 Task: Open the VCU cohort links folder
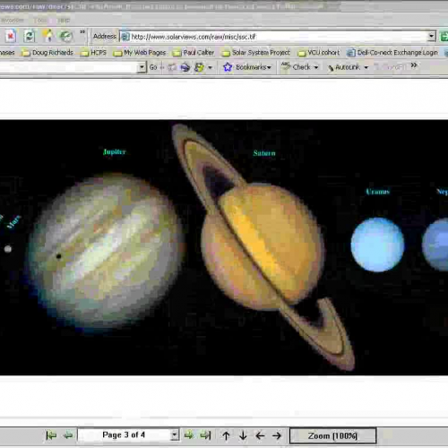[319, 53]
